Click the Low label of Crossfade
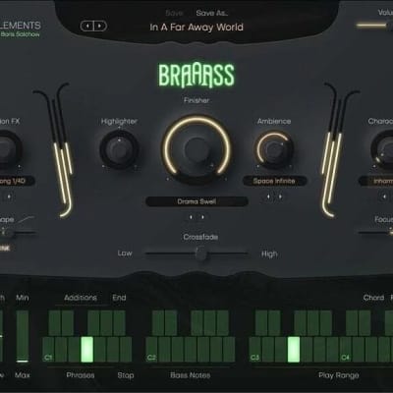This screenshot has width=393, height=393. (x=125, y=253)
